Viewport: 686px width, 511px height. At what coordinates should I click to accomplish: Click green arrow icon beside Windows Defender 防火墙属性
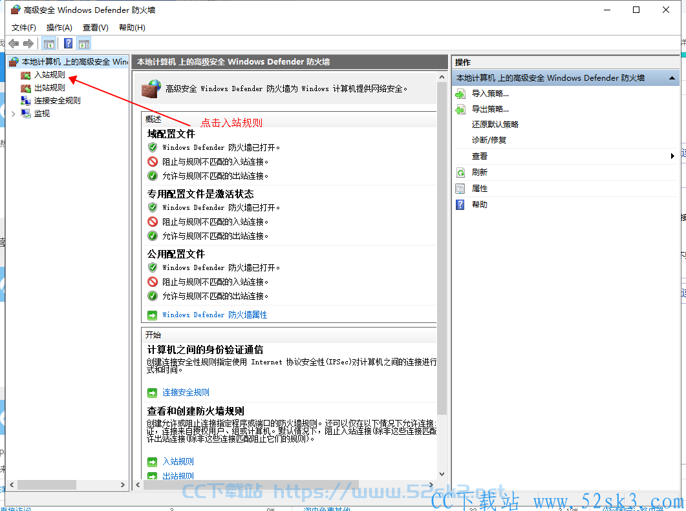pos(152,315)
